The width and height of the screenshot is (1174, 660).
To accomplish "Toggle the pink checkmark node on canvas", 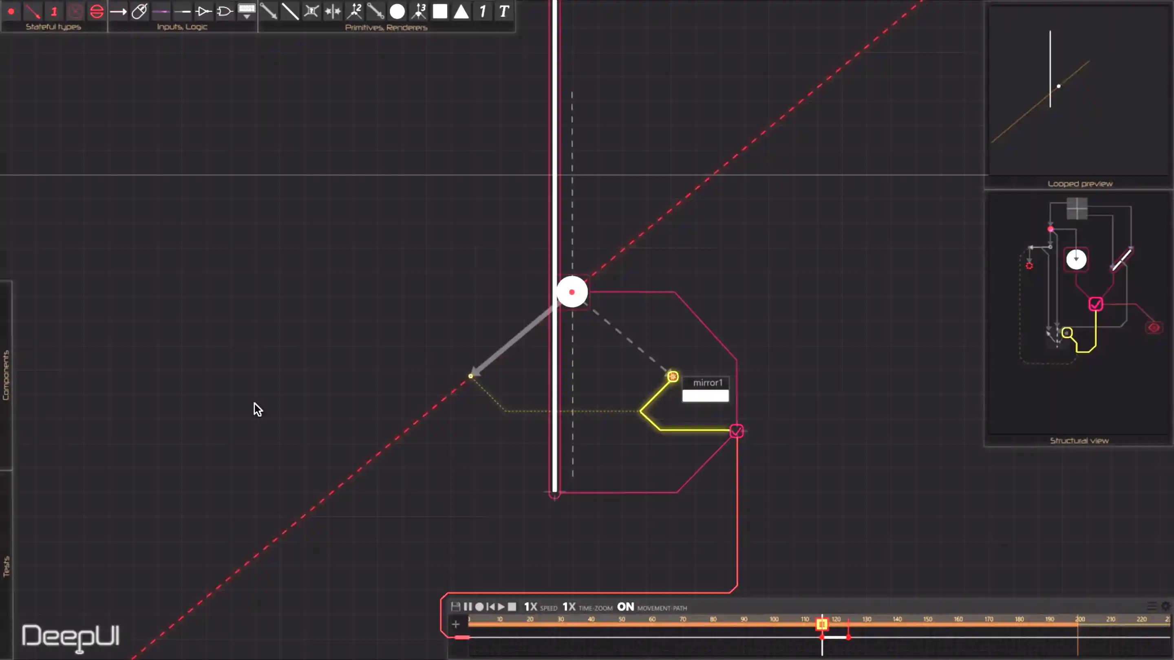I will [737, 431].
